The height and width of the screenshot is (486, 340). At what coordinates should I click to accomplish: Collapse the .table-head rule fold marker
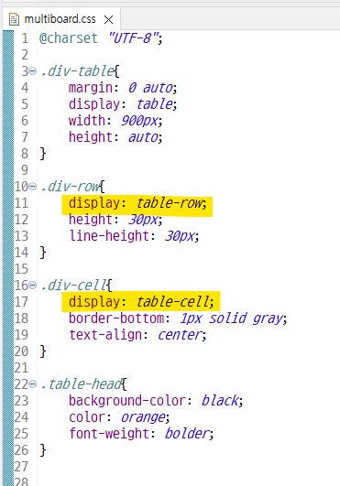(x=33, y=383)
